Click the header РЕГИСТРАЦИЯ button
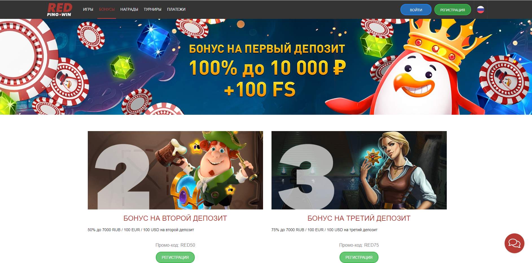This screenshot has height=263, width=532. [x=452, y=10]
